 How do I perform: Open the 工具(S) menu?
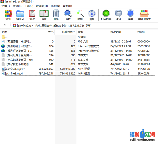(x=29, y=6)
